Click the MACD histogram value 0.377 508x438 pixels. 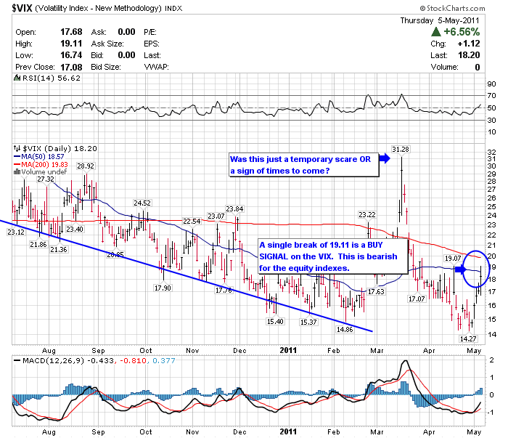point(163,360)
